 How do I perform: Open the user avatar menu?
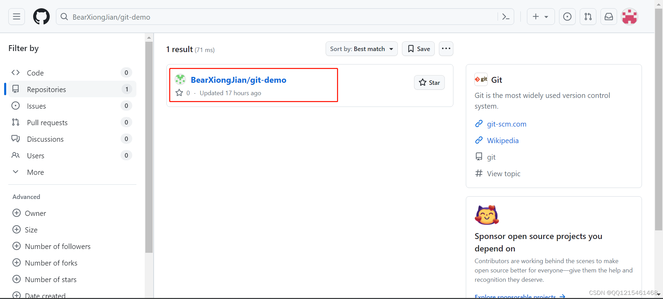pos(630,17)
